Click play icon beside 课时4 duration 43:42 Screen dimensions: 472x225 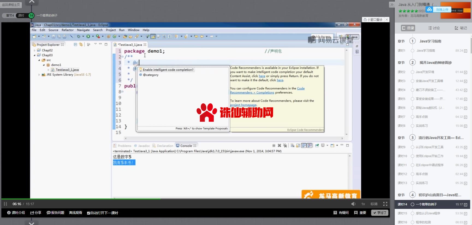click(465, 90)
